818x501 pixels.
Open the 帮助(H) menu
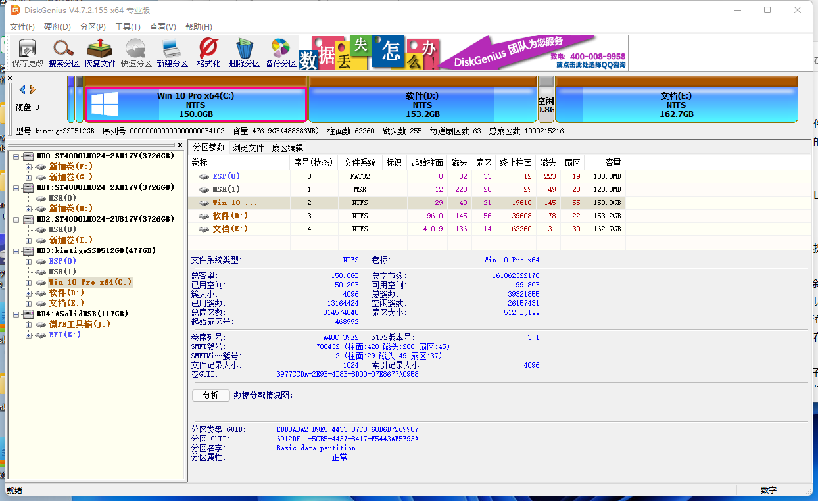point(199,27)
